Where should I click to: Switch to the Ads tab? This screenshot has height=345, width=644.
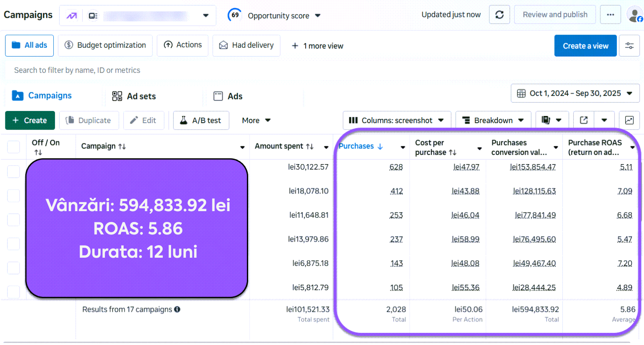coord(228,96)
